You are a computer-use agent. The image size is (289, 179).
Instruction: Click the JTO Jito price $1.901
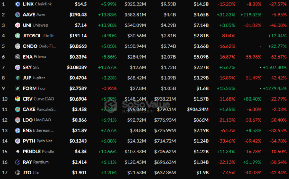(79, 173)
